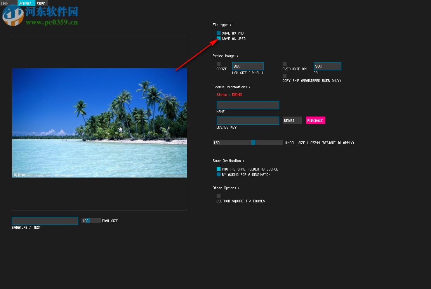Select BY ASKING FOR A DESTINATION option
The width and height of the screenshot is (431, 289).
(x=219, y=174)
